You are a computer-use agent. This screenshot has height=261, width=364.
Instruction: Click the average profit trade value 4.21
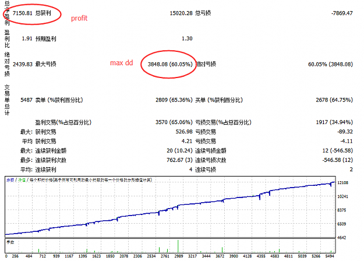[x=187, y=141]
